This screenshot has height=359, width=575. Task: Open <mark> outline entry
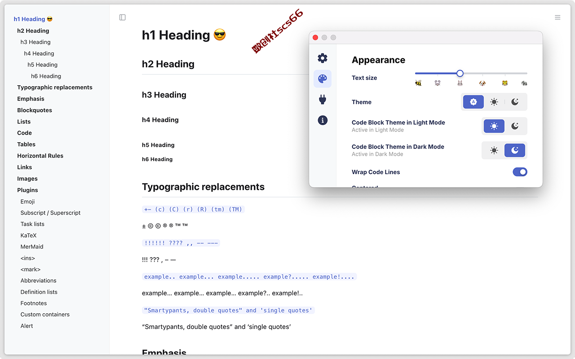point(31,269)
